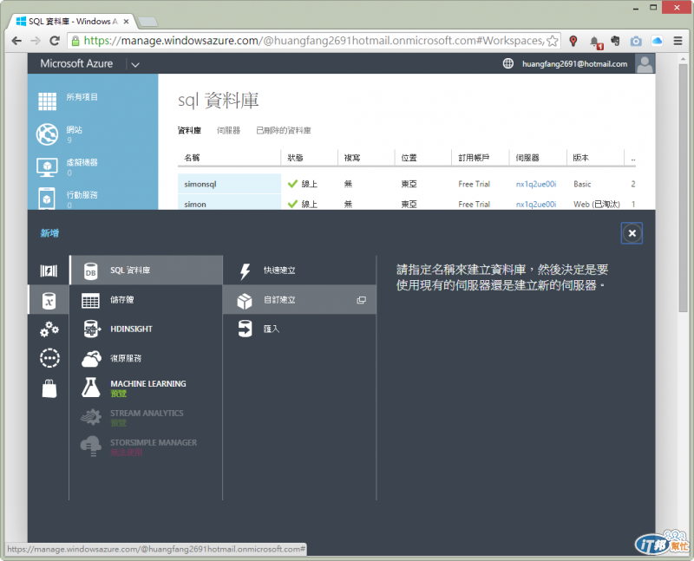This screenshot has width=694, height=561.
Task: Expand the Microsoft Azure dropdown chevron
Action: coord(135,64)
